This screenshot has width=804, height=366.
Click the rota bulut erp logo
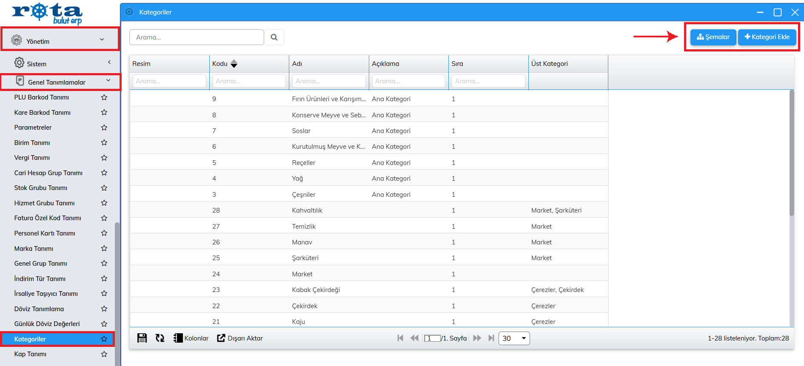(x=47, y=14)
